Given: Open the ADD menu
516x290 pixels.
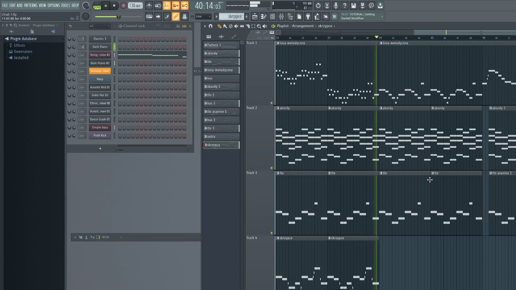Looking at the screenshot, I should tap(19, 6).
